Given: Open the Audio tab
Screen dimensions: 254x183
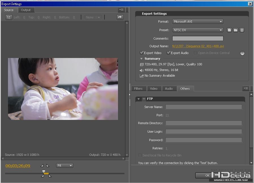Looking at the screenshot, I should (x=169, y=89).
